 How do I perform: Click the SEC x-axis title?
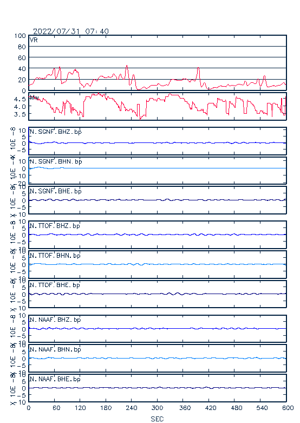[157, 419]
